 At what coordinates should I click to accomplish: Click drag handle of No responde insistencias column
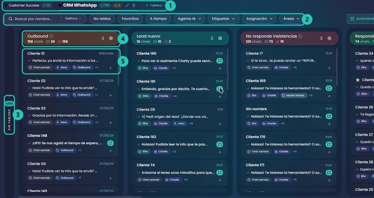[321, 38]
